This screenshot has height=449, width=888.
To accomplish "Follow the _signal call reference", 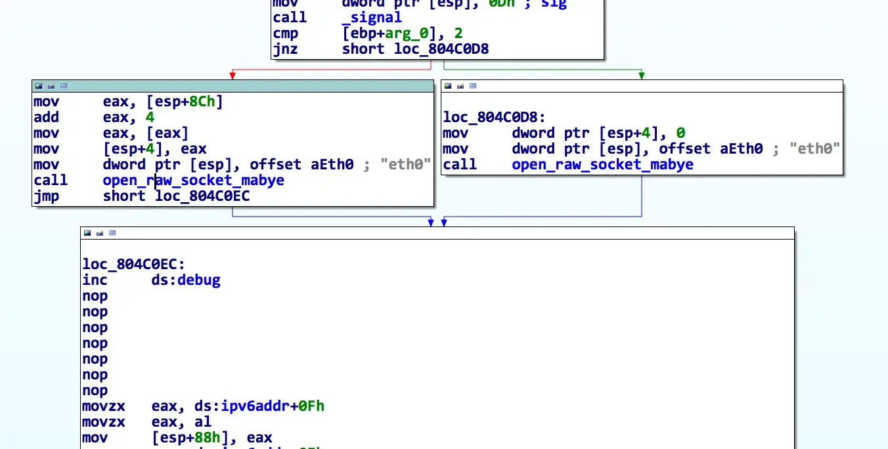I will click(372, 18).
